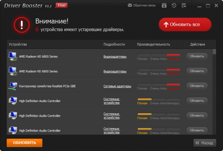Click the first High Definition Audio Controller icon
The width and height of the screenshot is (223, 151).
(12, 101)
